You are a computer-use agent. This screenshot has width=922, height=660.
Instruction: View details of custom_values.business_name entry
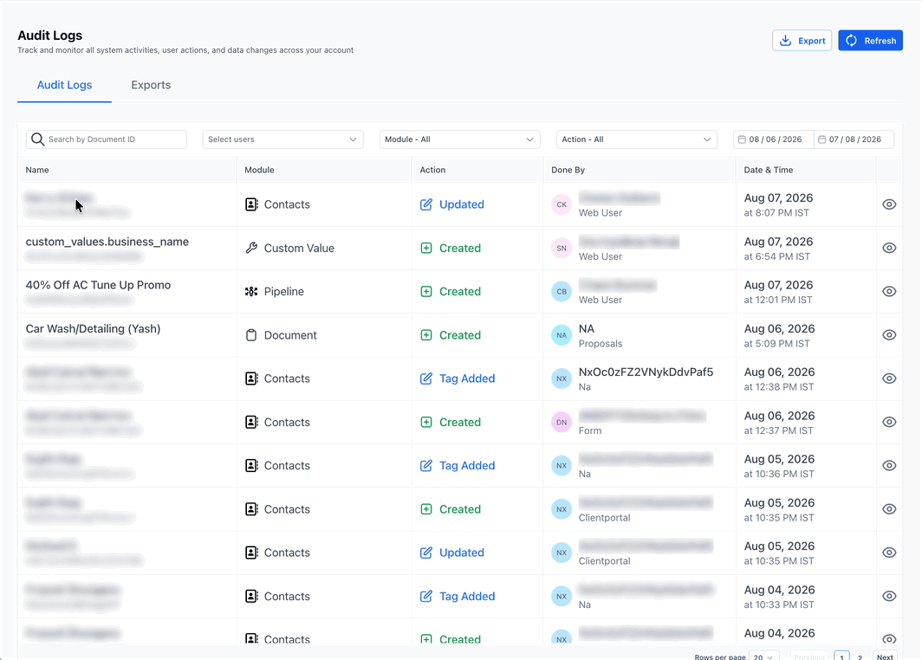889,248
